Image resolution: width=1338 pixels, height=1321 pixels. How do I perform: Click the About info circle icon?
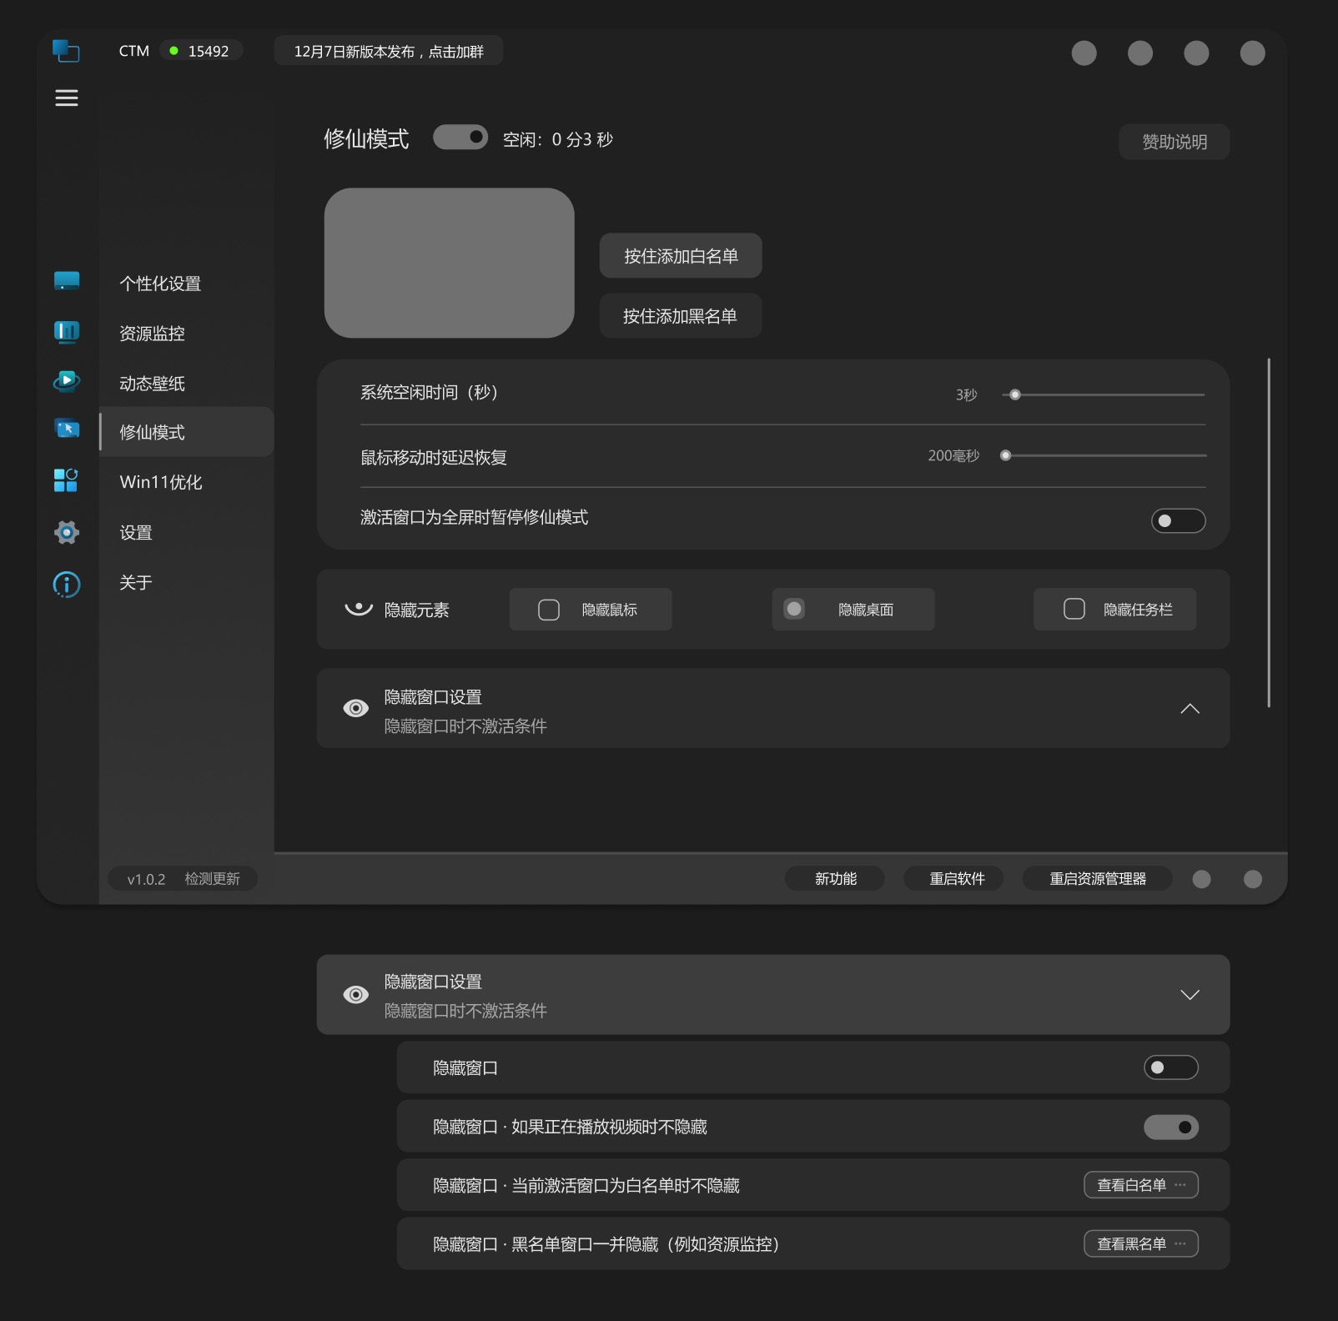click(x=66, y=584)
